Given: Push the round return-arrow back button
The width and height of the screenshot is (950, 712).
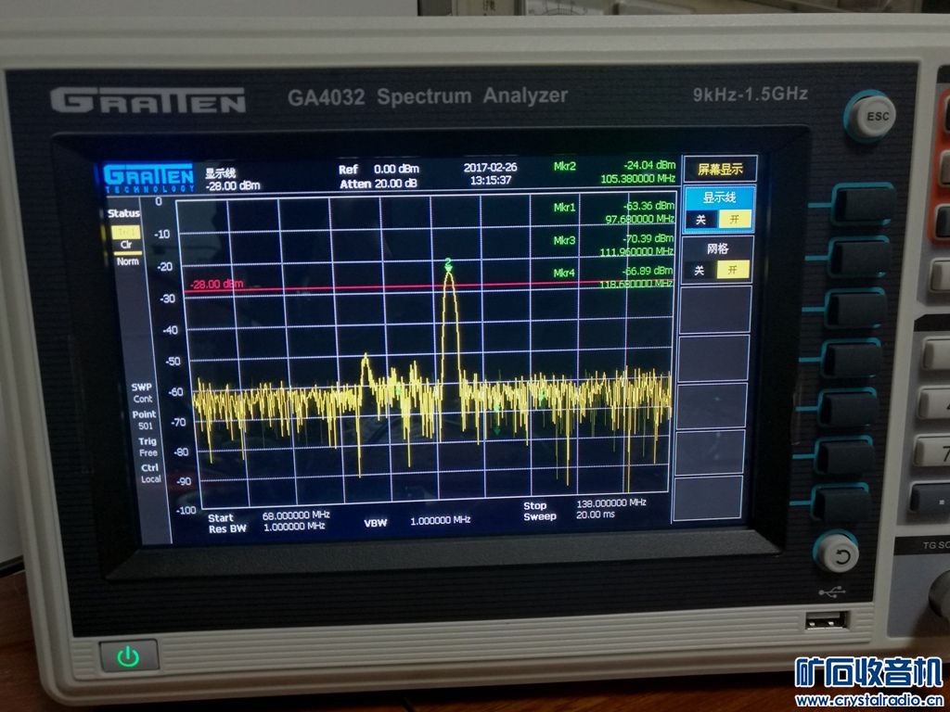Looking at the screenshot, I should [x=838, y=554].
